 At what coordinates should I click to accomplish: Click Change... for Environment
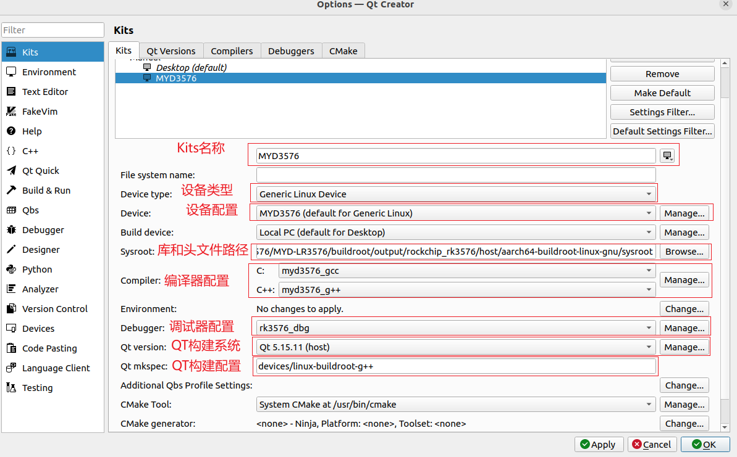tap(684, 309)
